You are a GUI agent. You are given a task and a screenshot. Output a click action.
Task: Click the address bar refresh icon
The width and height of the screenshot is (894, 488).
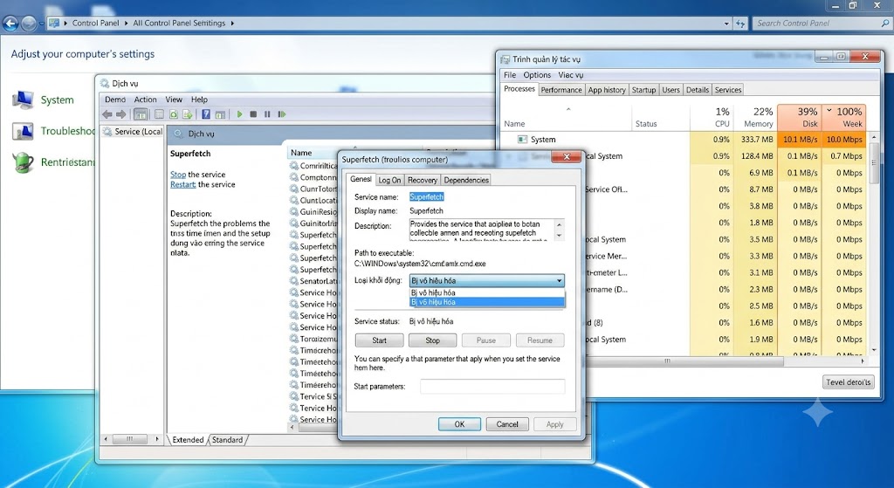740,24
